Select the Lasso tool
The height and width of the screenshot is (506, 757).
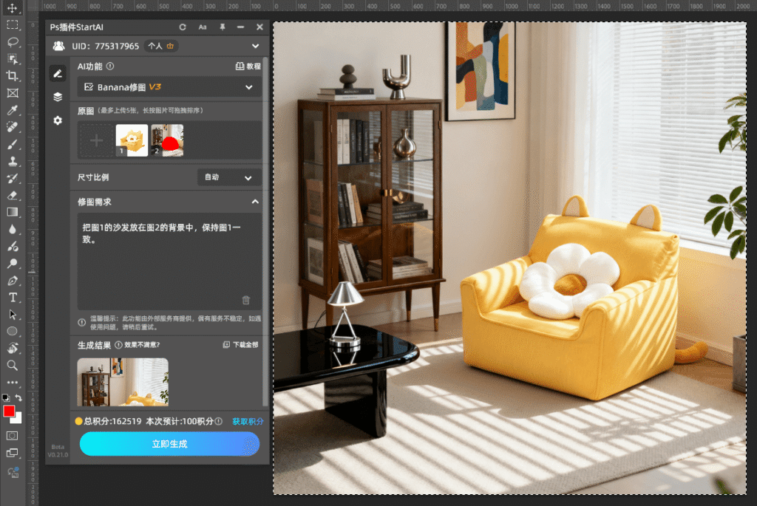click(x=13, y=41)
